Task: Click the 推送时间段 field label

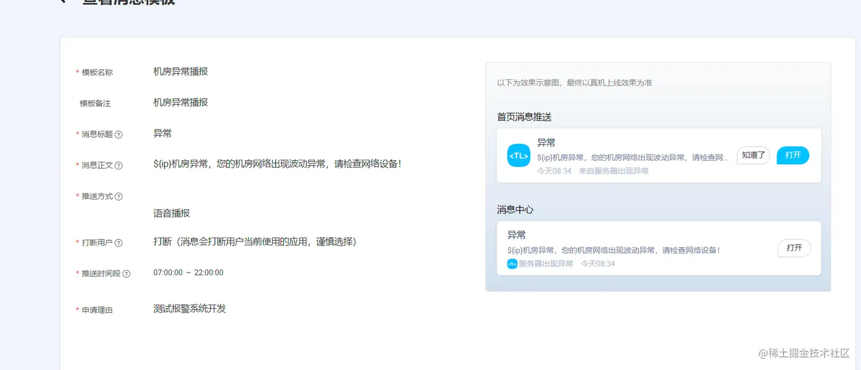Action: tap(101, 274)
